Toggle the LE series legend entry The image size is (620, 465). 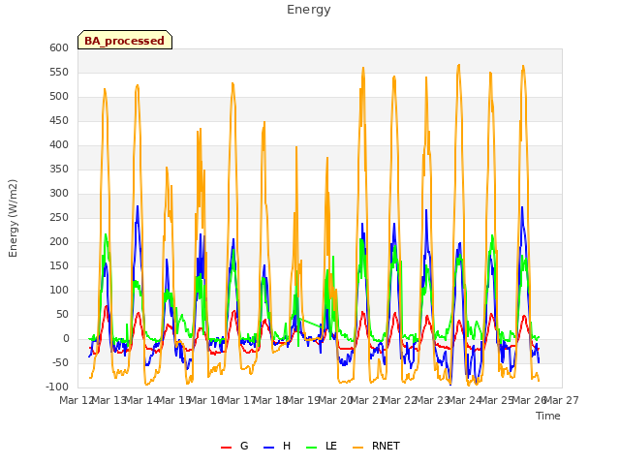click(x=322, y=446)
